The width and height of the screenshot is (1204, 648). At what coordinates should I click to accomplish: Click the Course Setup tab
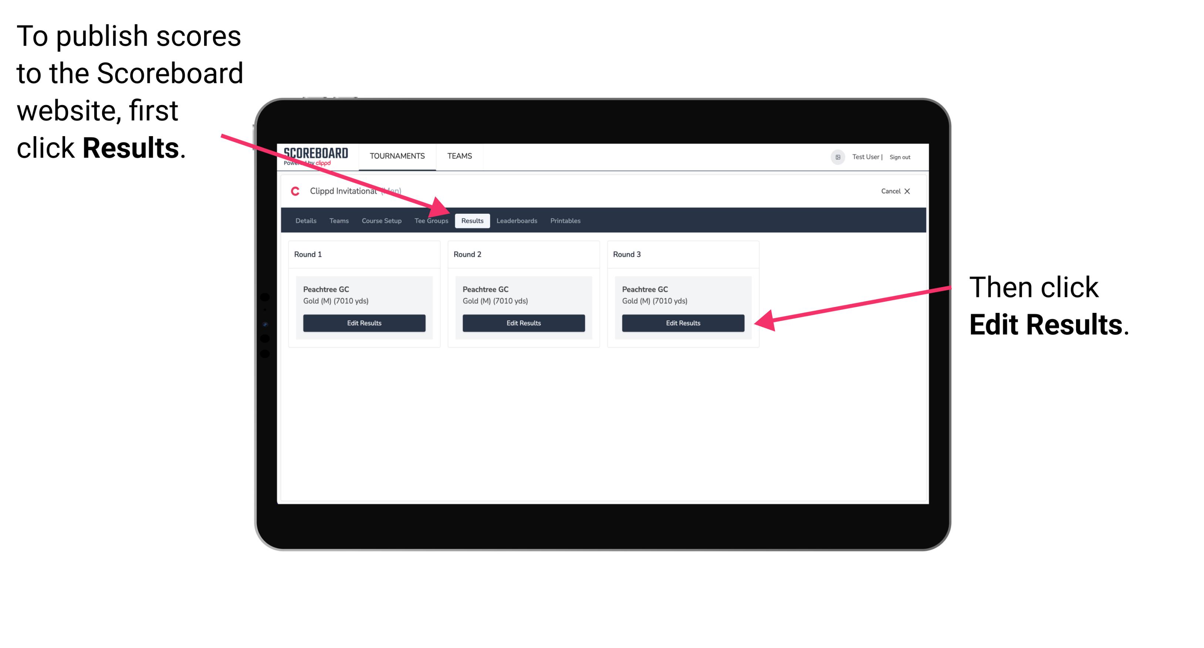381,221
